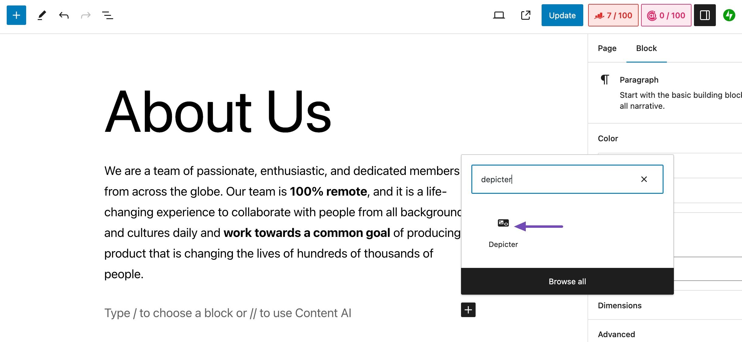742x342 pixels.
Task: Switch to the Page tab in sidebar
Action: coord(607,48)
